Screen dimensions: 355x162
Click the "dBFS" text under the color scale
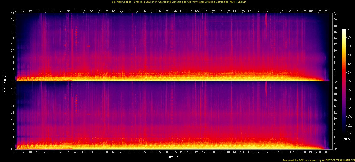coord(346,138)
